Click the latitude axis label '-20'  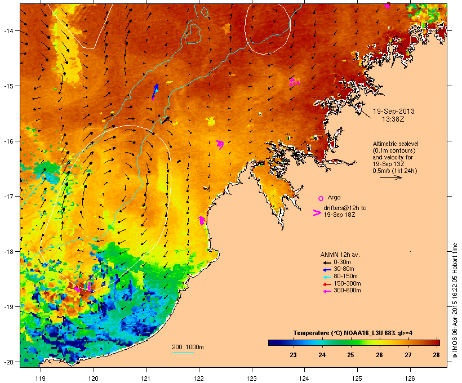pos(8,362)
